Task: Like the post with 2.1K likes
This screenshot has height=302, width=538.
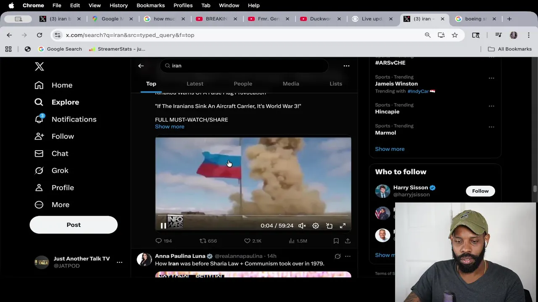Action: coord(253,241)
